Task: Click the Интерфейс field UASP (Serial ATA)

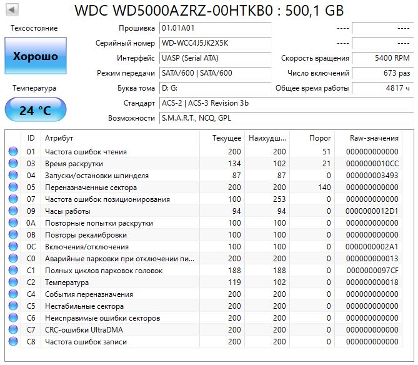Action: tap(215, 58)
